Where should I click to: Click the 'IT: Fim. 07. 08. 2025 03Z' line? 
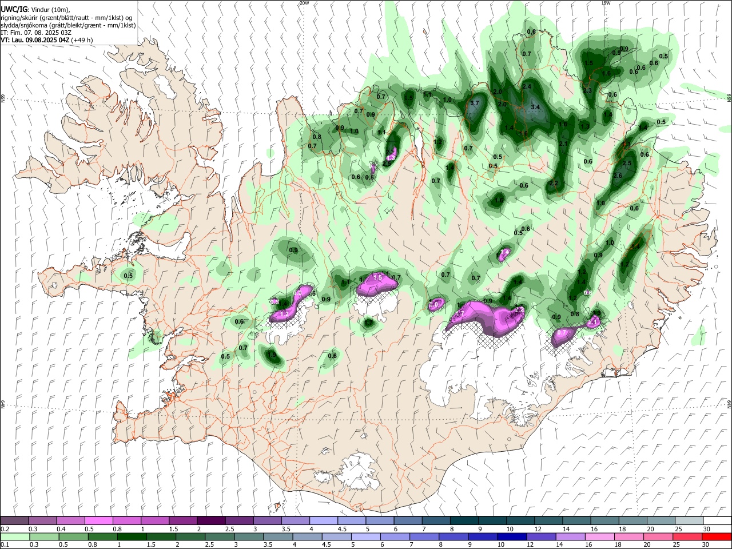[36, 33]
